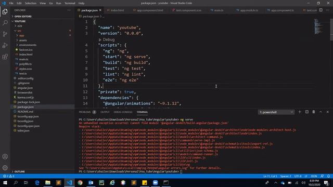Screen dimensions: 333x187
Task: Click JSON language mode in status bar
Action: (314, 176)
